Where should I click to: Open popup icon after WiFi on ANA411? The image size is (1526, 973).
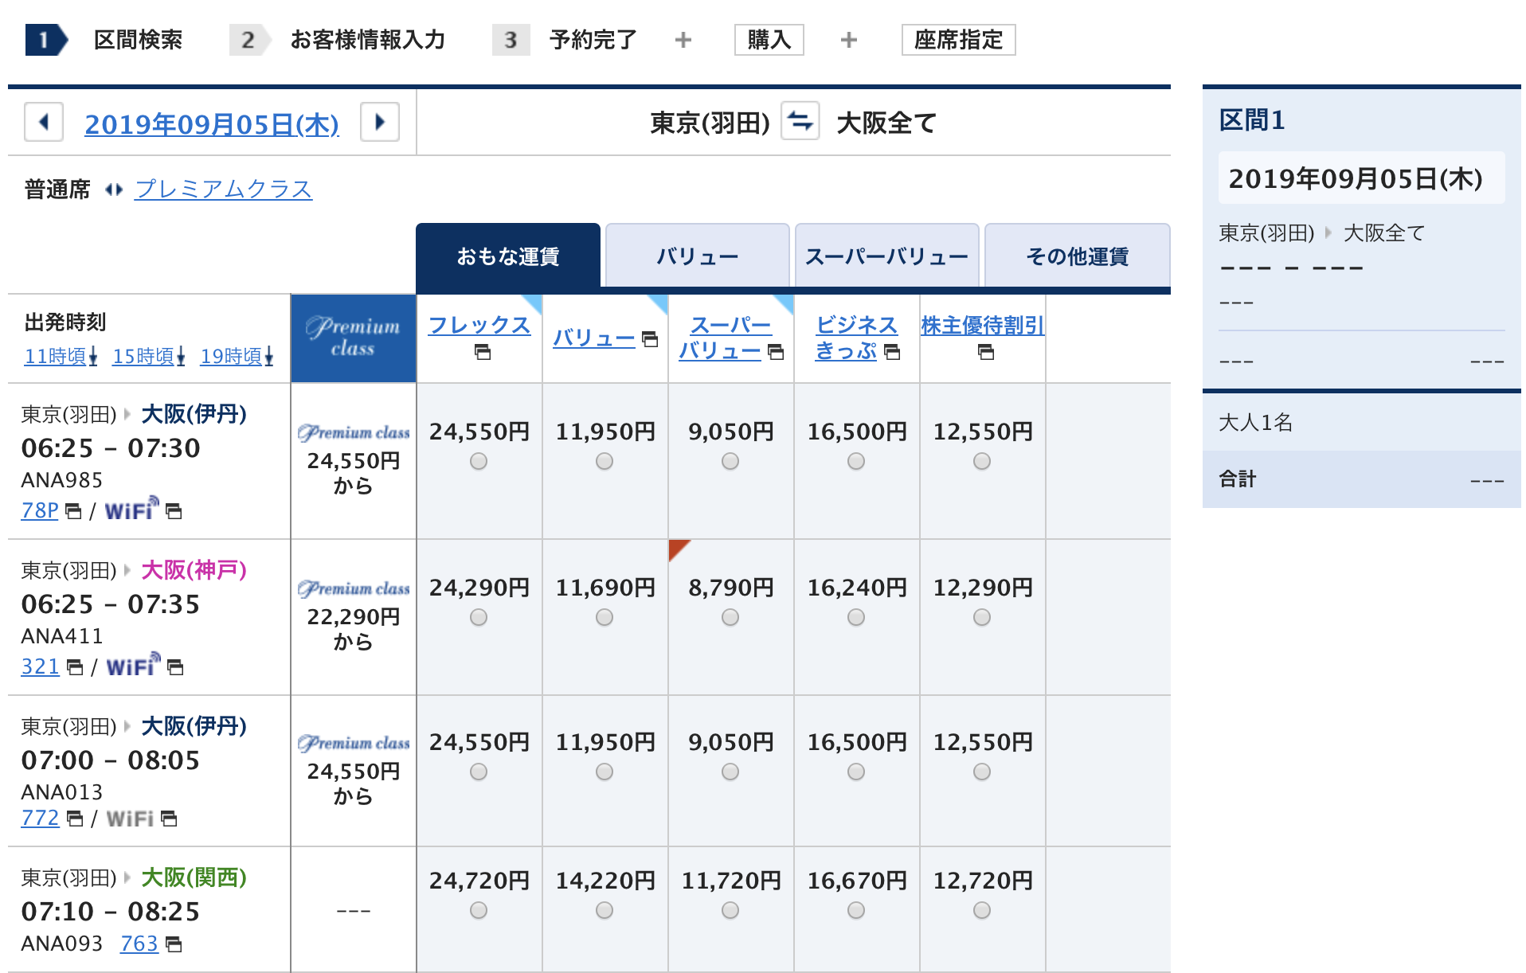pos(175,667)
